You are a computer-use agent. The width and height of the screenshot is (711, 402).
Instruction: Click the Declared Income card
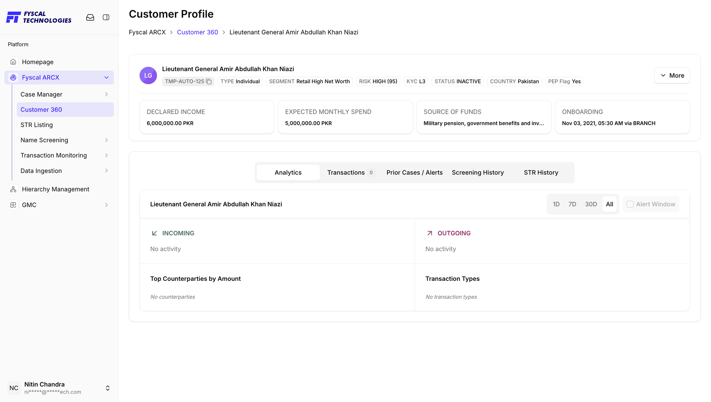click(207, 117)
